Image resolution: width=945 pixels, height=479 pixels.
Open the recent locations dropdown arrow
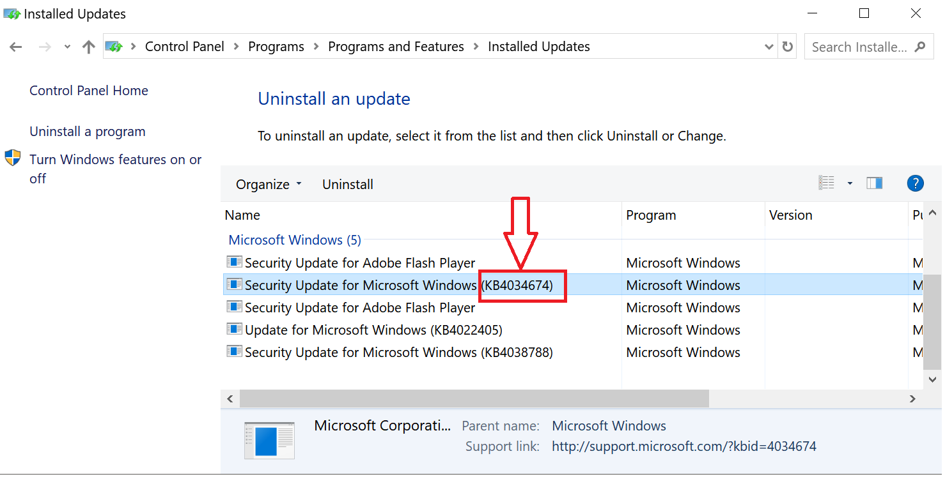pyautogui.click(x=67, y=47)
